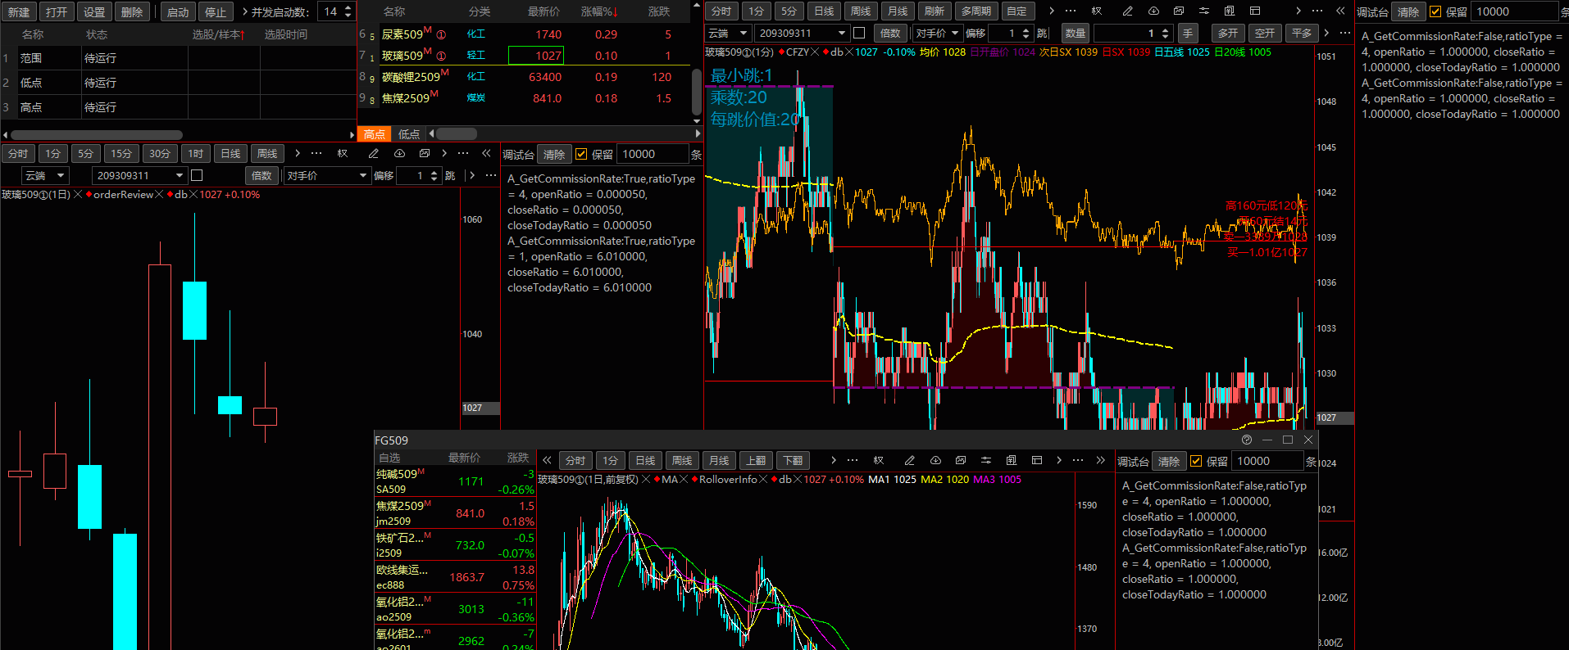The image size is (1569, 650).
Task: Switch to the 低点 tab
Action: click(409, 134)
